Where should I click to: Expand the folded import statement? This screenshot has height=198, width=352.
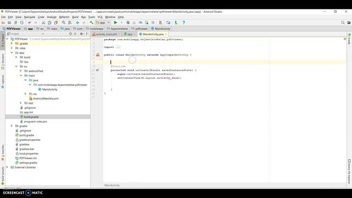point(118,47)
